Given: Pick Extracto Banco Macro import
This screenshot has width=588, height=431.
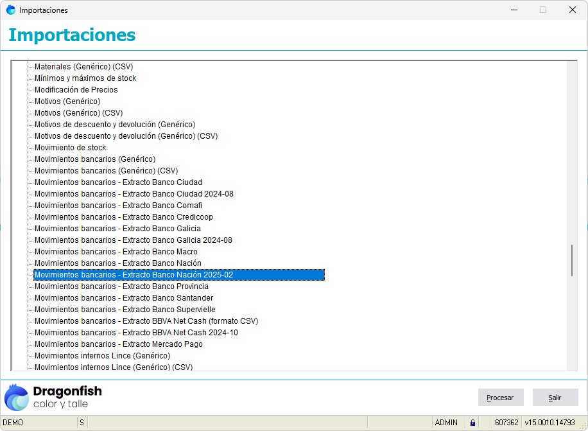Looking at the screenshot, I should pyautogui.click(x=116, y=252).
